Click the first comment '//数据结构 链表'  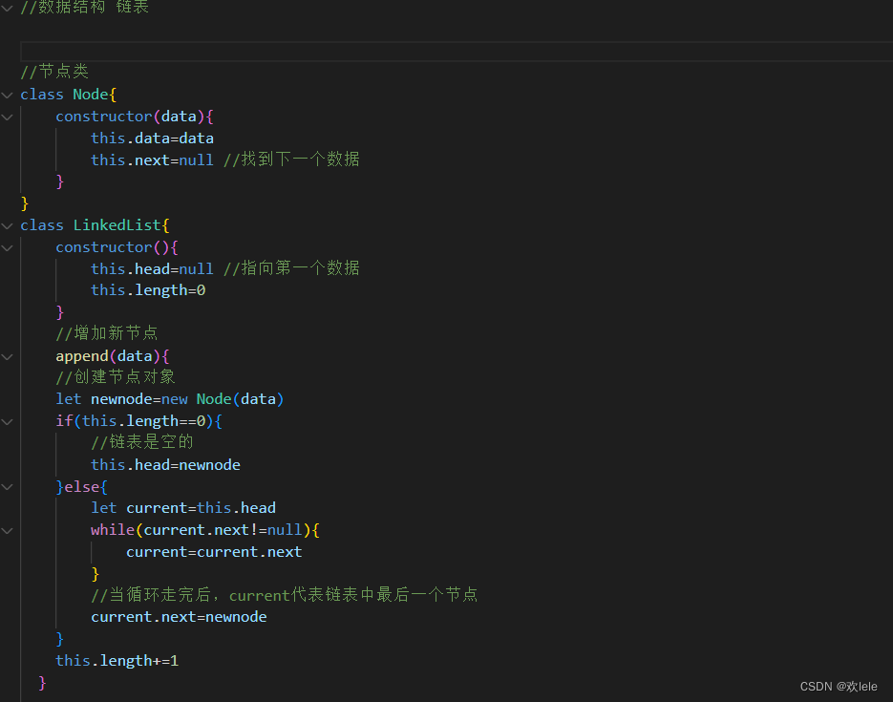click(x=85, y=7)
